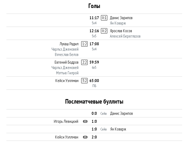
Task: Click the 1:2 score badge
Action: 84,44
